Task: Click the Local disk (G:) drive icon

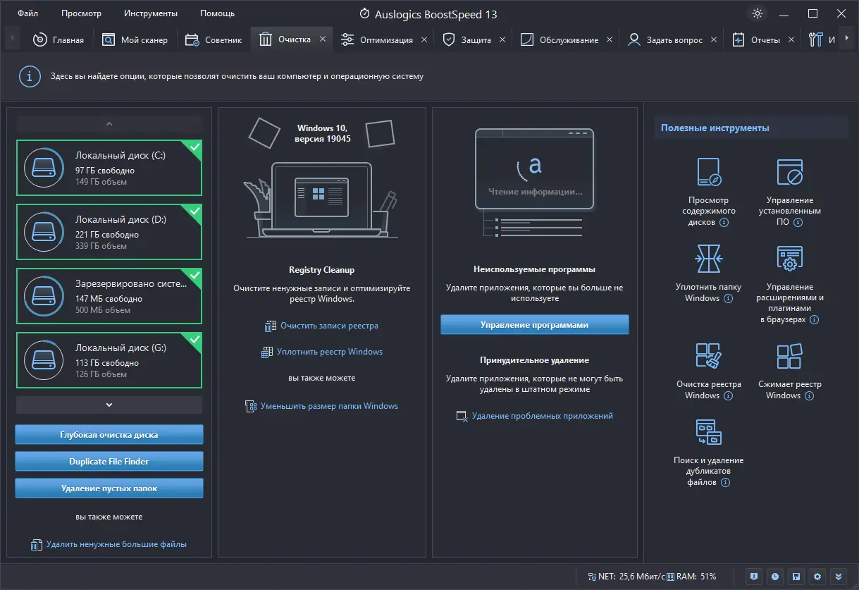Action: pyautogui.click(x=44, y=360)
